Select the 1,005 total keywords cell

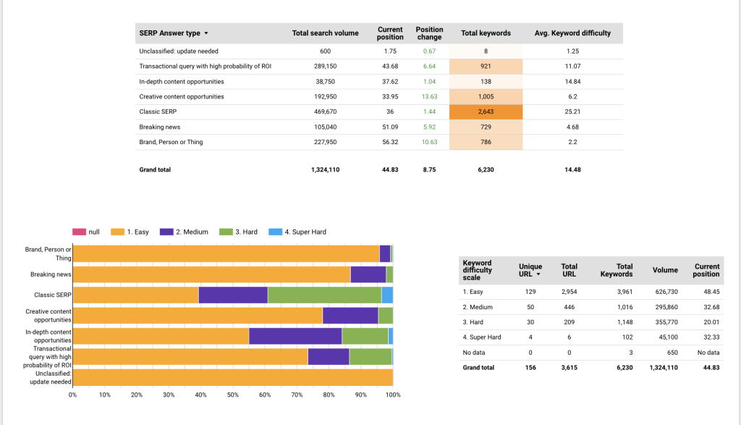(486, 97)
